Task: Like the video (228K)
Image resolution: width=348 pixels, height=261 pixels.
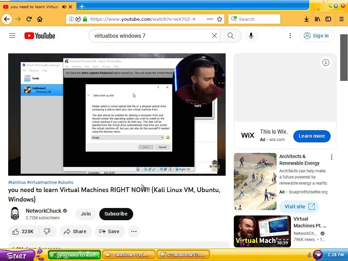Action: tap(23, 231)
